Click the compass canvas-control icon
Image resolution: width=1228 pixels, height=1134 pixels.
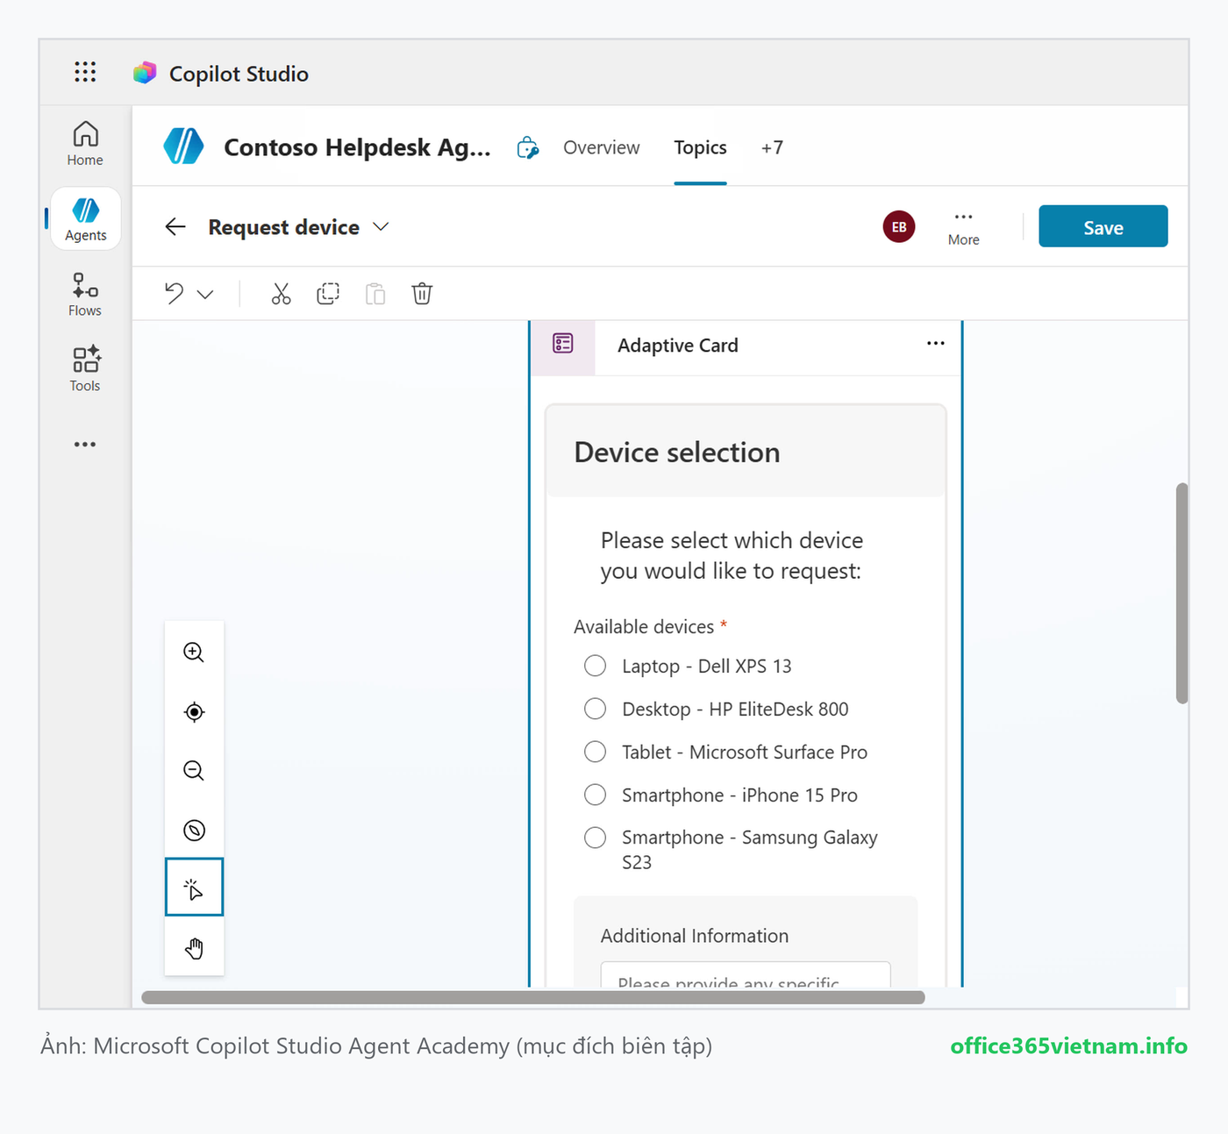tap(194, 831)
